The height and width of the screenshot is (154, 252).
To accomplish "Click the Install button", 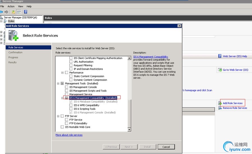I will click(148, 147).
